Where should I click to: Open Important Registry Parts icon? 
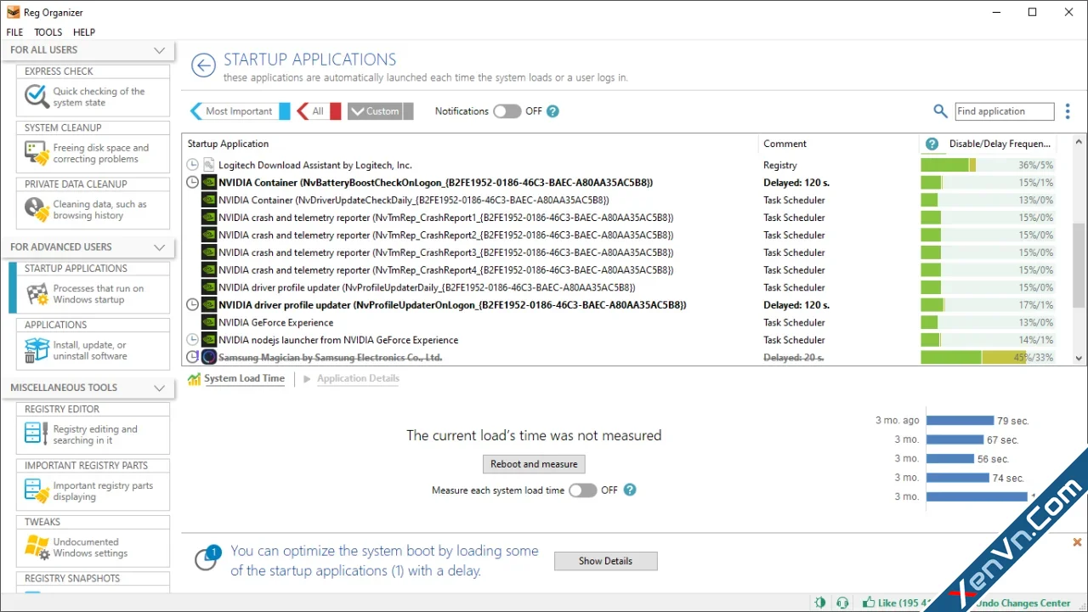[x=37, y=490]
